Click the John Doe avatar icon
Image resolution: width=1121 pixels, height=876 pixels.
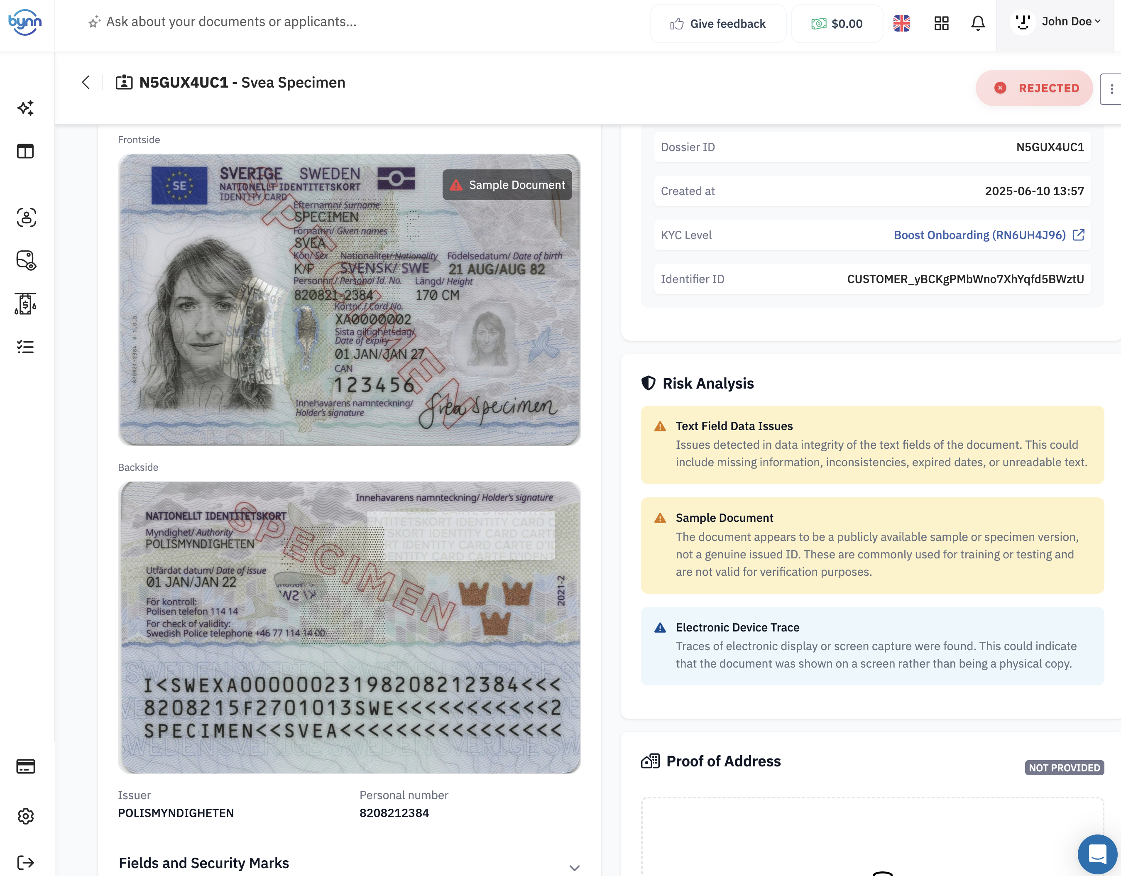click(1023, 22)
